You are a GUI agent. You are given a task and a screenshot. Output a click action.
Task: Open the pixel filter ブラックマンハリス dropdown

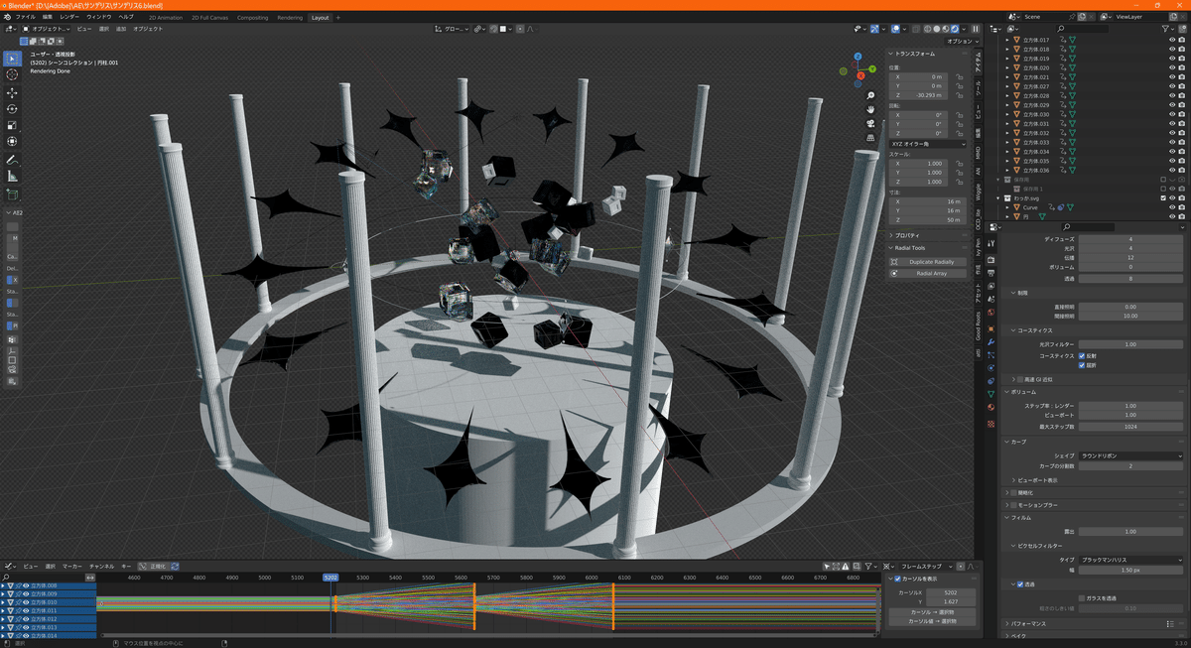tap(1130, 561)
